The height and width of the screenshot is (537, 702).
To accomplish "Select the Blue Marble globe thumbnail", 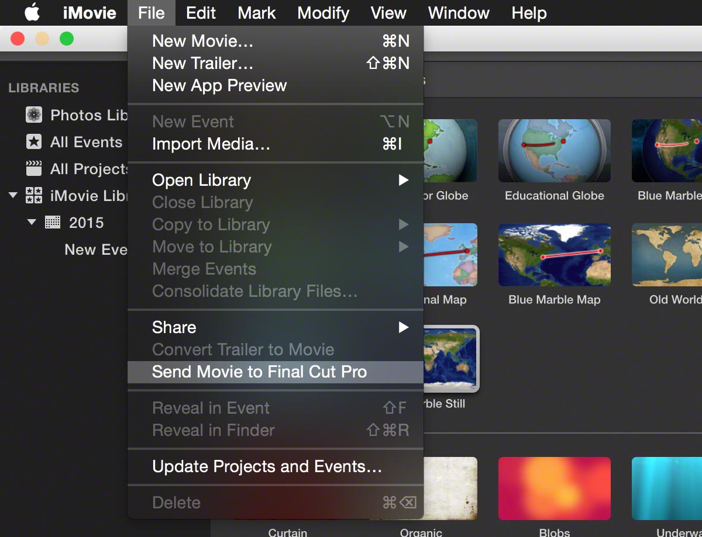I will [667, 151].
